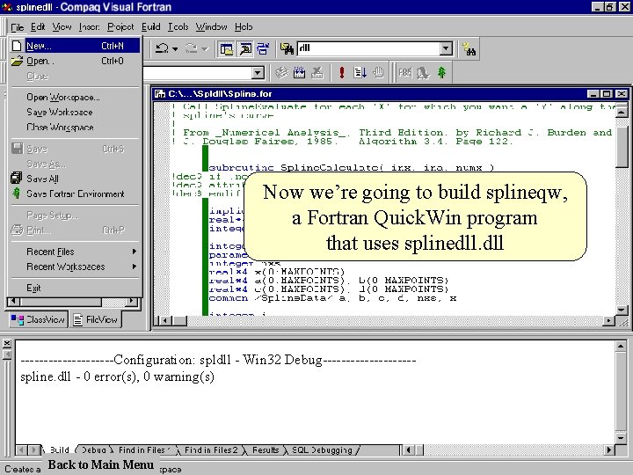Click output tabs scroll-left arrow button

click(x=21, y=450)
